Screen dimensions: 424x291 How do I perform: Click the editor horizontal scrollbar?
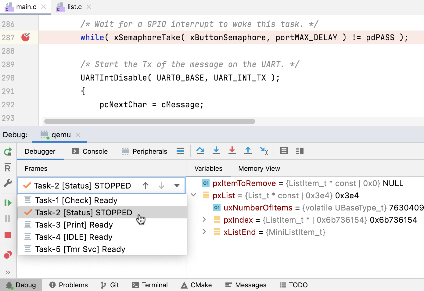(149, 121)
